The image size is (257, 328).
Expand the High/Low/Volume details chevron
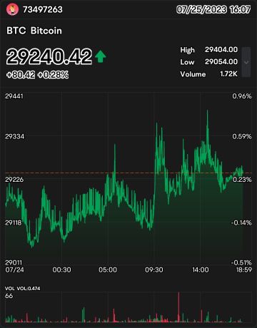246,62
